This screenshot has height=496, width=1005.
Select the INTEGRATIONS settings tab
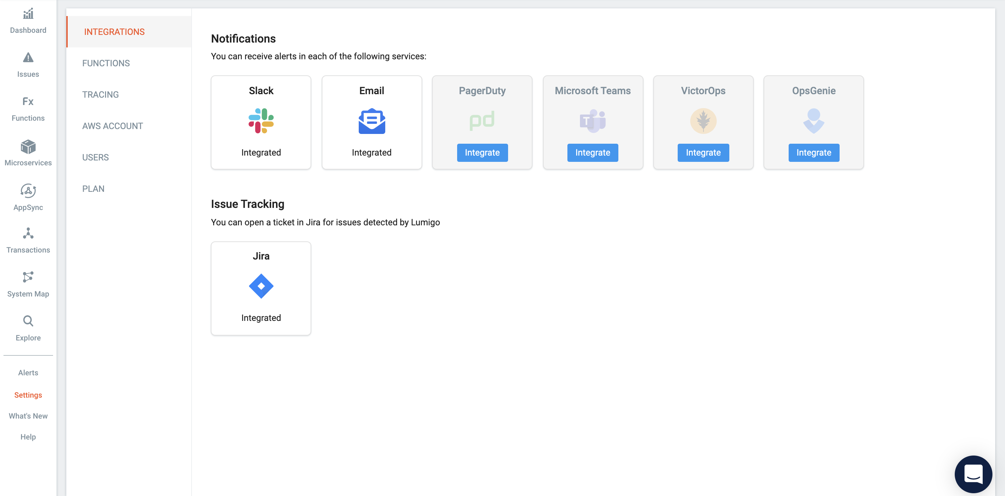click(x=129, y=32)
